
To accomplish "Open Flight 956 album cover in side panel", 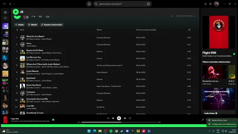I will (219, 32).
